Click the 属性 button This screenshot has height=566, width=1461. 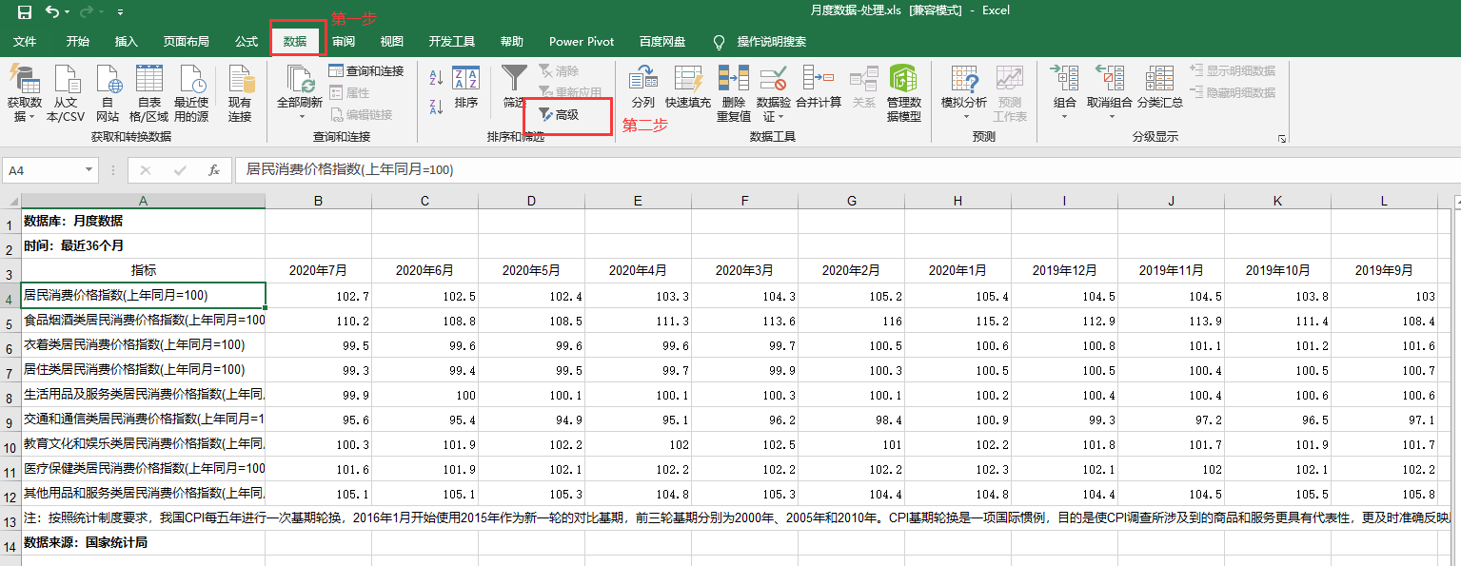349,92
